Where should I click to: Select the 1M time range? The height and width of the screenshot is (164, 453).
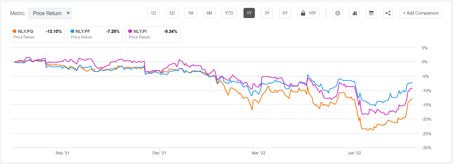point(191,13)
